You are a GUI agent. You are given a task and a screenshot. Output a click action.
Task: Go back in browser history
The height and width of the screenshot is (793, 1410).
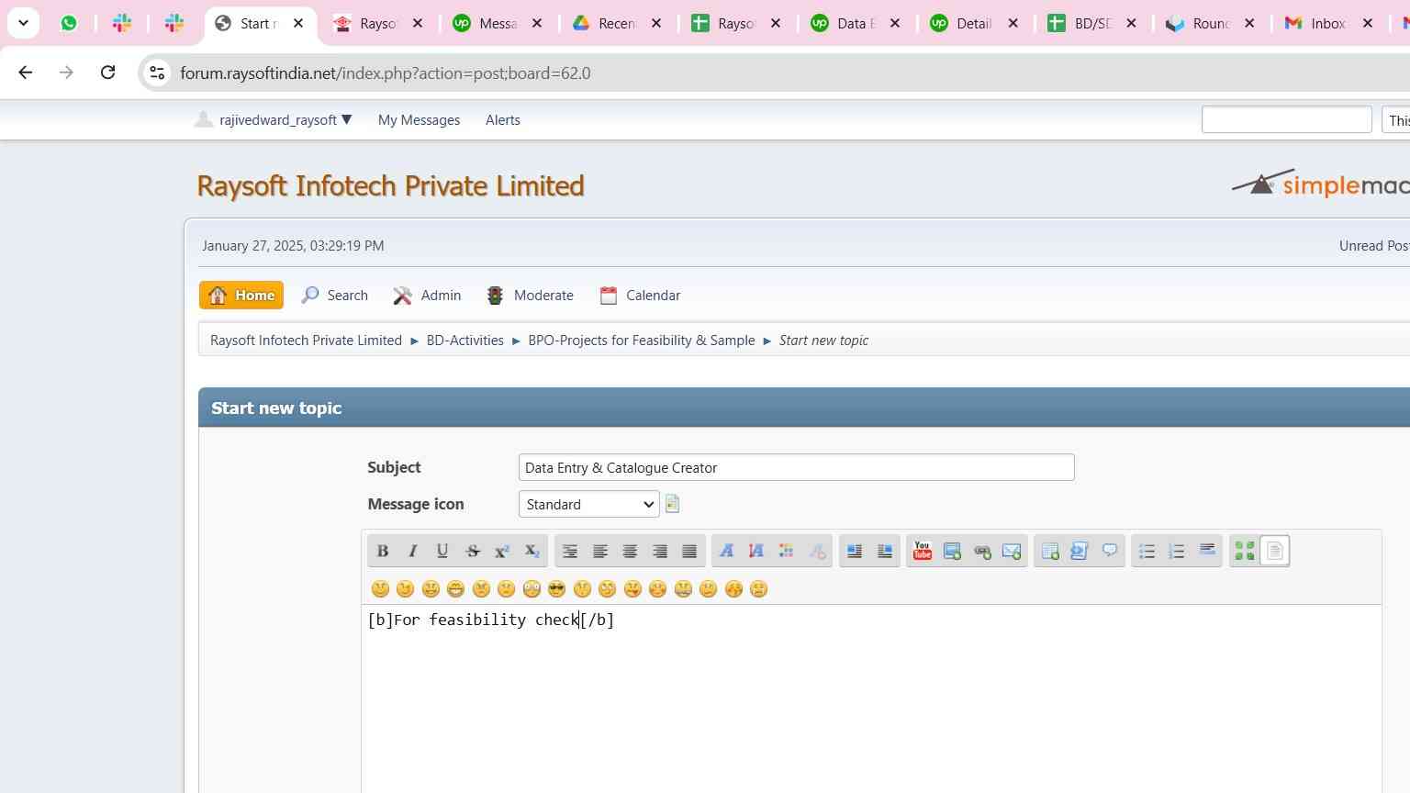click(25, 73)
